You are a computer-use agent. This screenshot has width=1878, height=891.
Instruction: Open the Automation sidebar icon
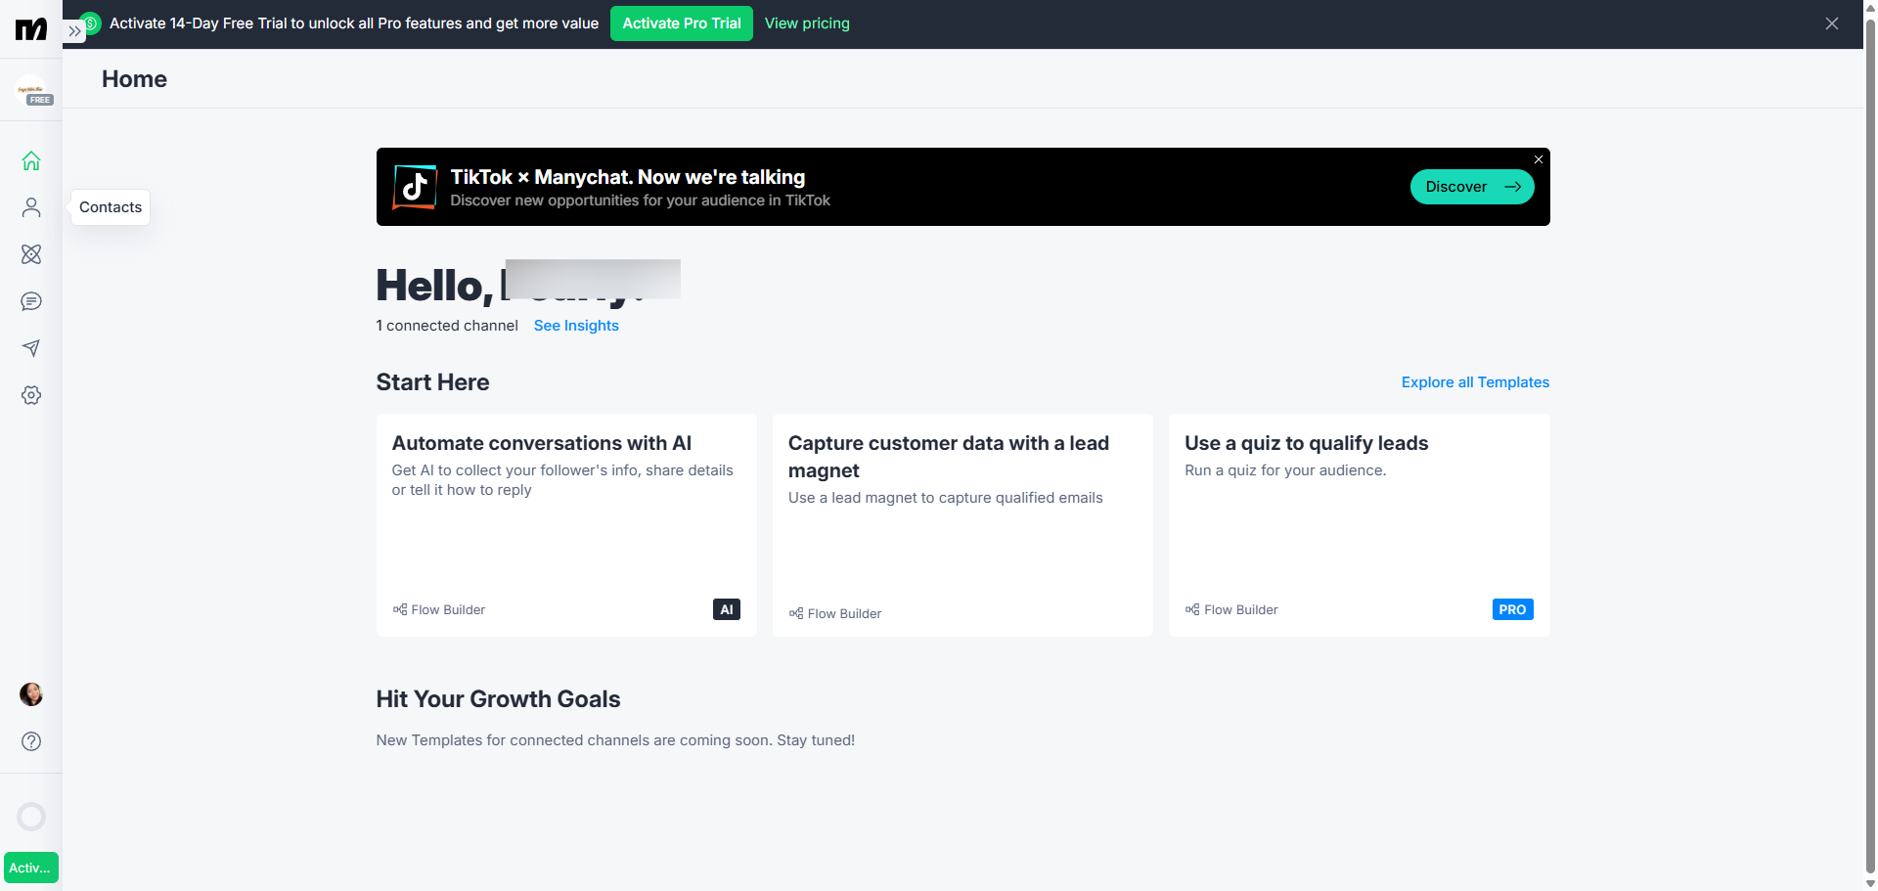pyautogui.click(x=31, y=254)
